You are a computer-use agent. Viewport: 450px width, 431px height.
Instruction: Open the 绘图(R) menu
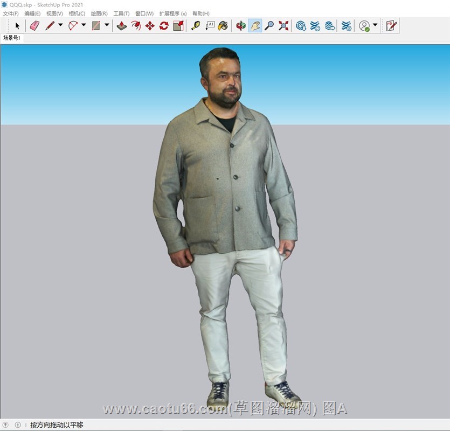pos(99,13)
